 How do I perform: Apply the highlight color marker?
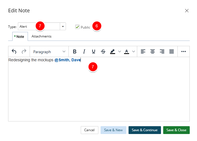[x=113, y=51]
